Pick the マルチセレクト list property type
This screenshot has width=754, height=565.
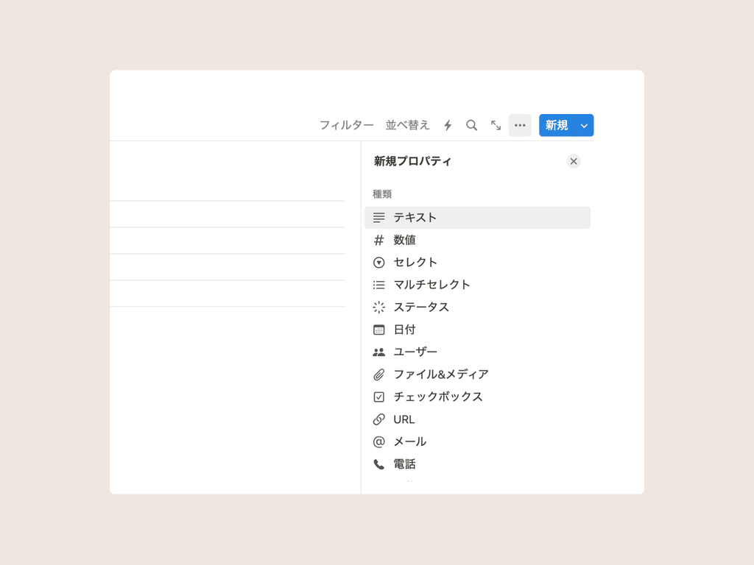click(477, 285)
